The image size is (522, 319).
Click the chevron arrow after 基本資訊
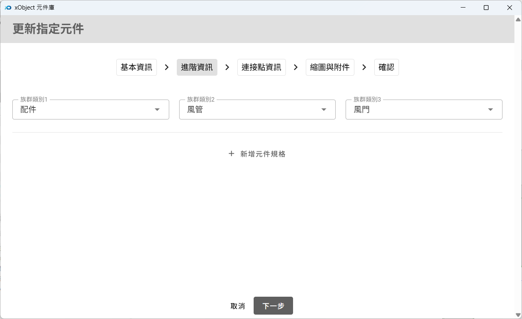tap(167, 67)
